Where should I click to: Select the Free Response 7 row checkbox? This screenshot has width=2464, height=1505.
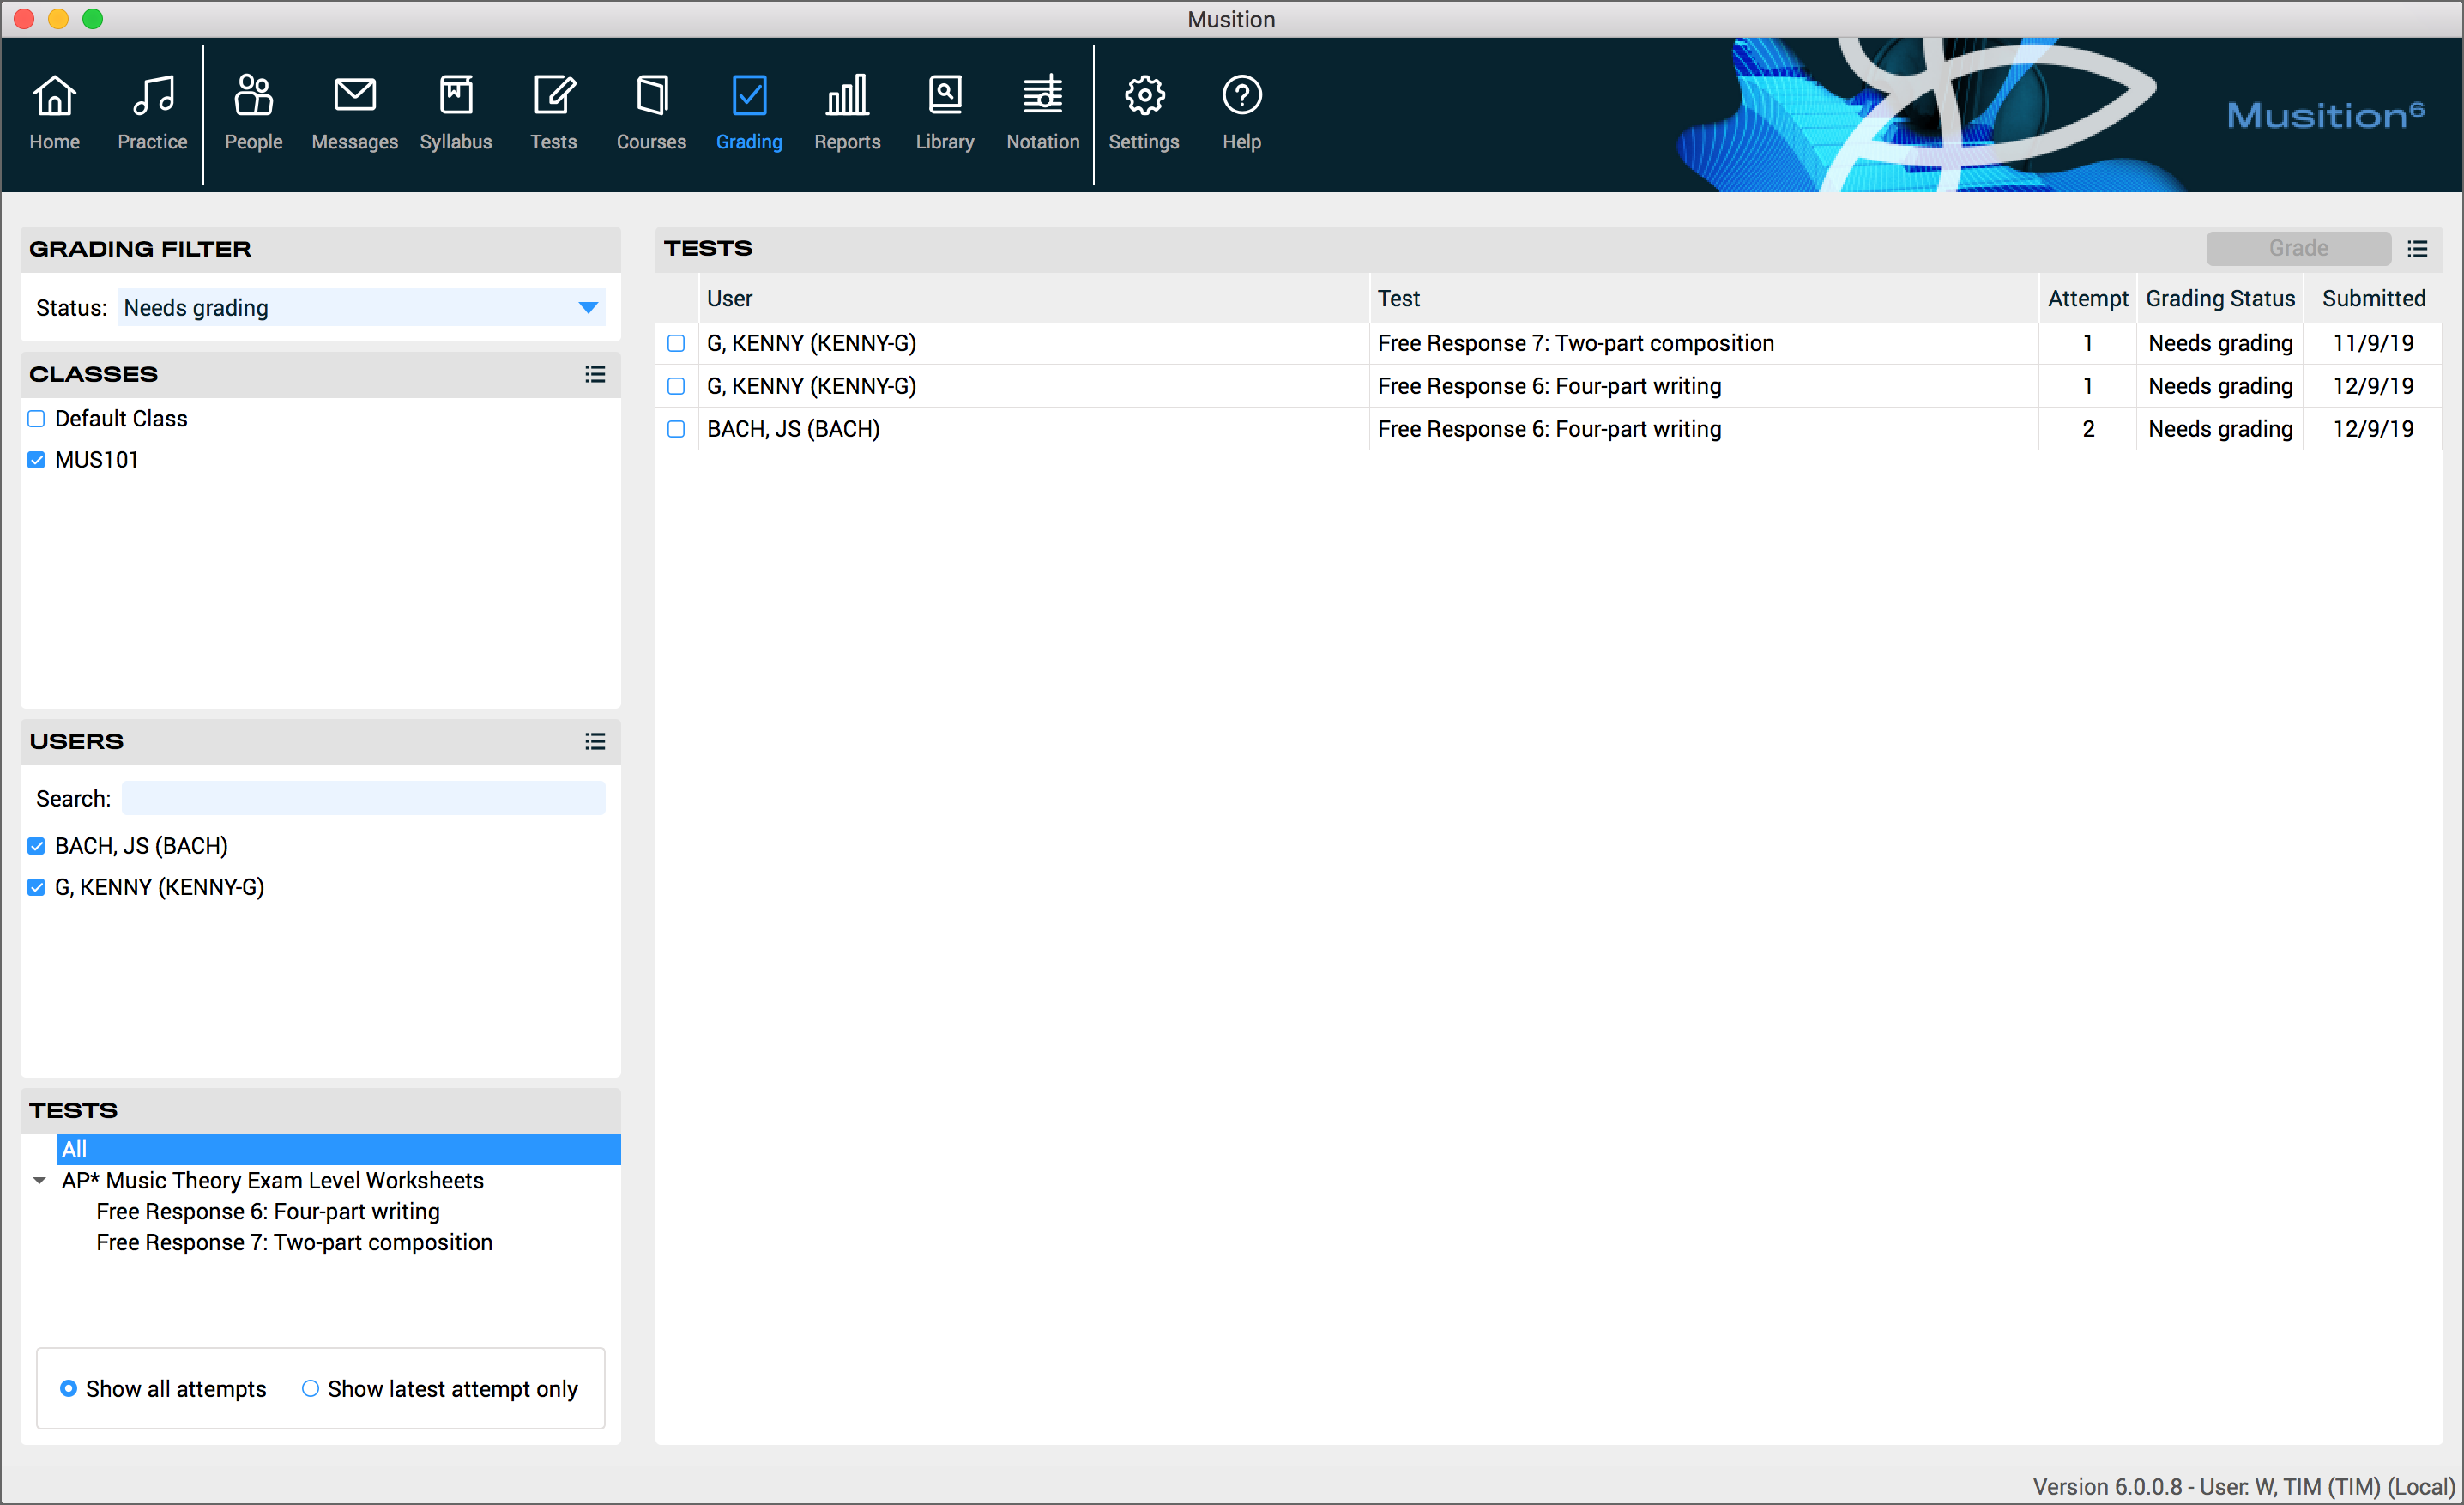[676, 343]
